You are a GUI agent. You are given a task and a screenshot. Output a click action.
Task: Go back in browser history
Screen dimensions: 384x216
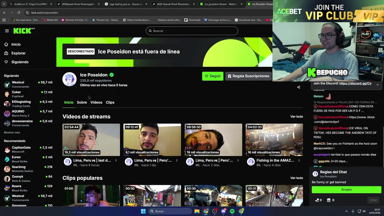coord(4,13)
